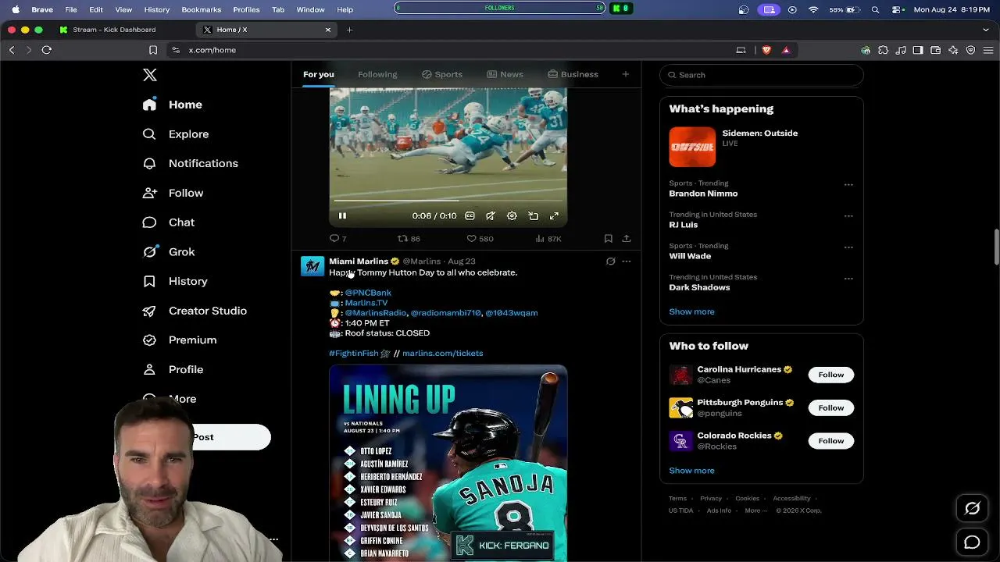The width and height of the screenshot is (1000, 562).
Task: Switch to the Stream - Kick Dashboard tab
Action: (114, 30)
